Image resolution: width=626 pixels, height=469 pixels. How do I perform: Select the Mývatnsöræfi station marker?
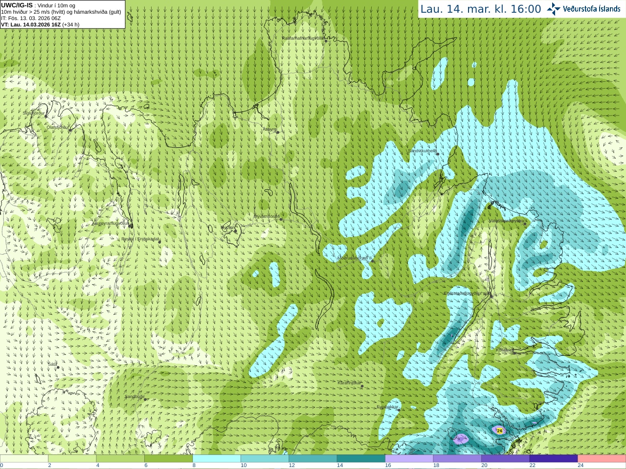point(281,219)
